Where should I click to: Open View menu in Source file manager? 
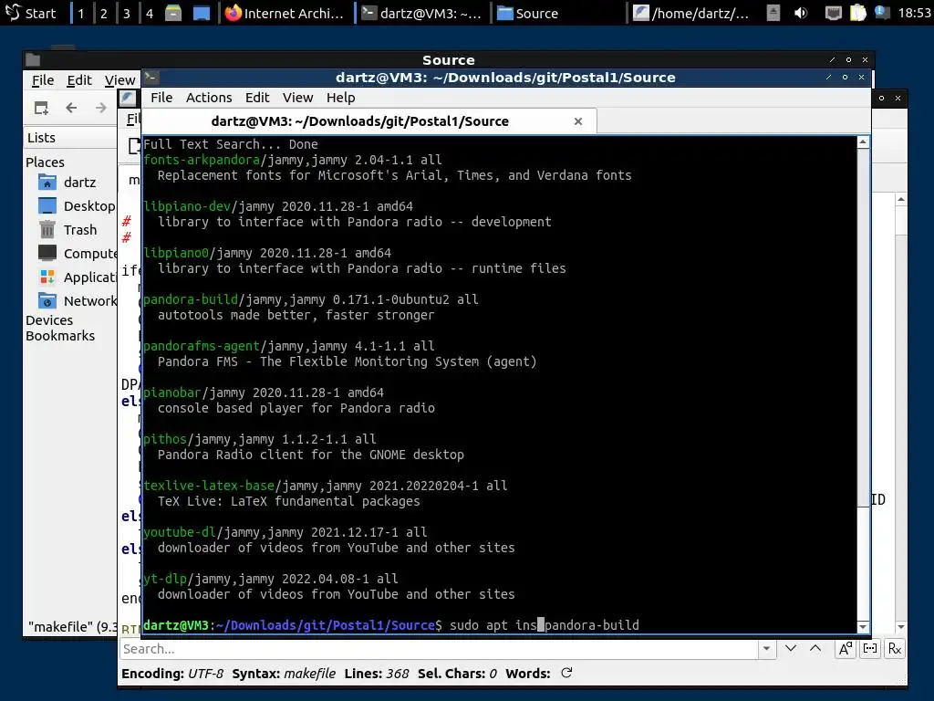(x=119, y=80)
